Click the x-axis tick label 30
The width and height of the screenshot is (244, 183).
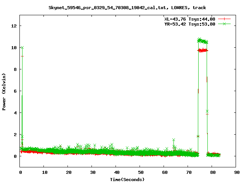point(93,172)
